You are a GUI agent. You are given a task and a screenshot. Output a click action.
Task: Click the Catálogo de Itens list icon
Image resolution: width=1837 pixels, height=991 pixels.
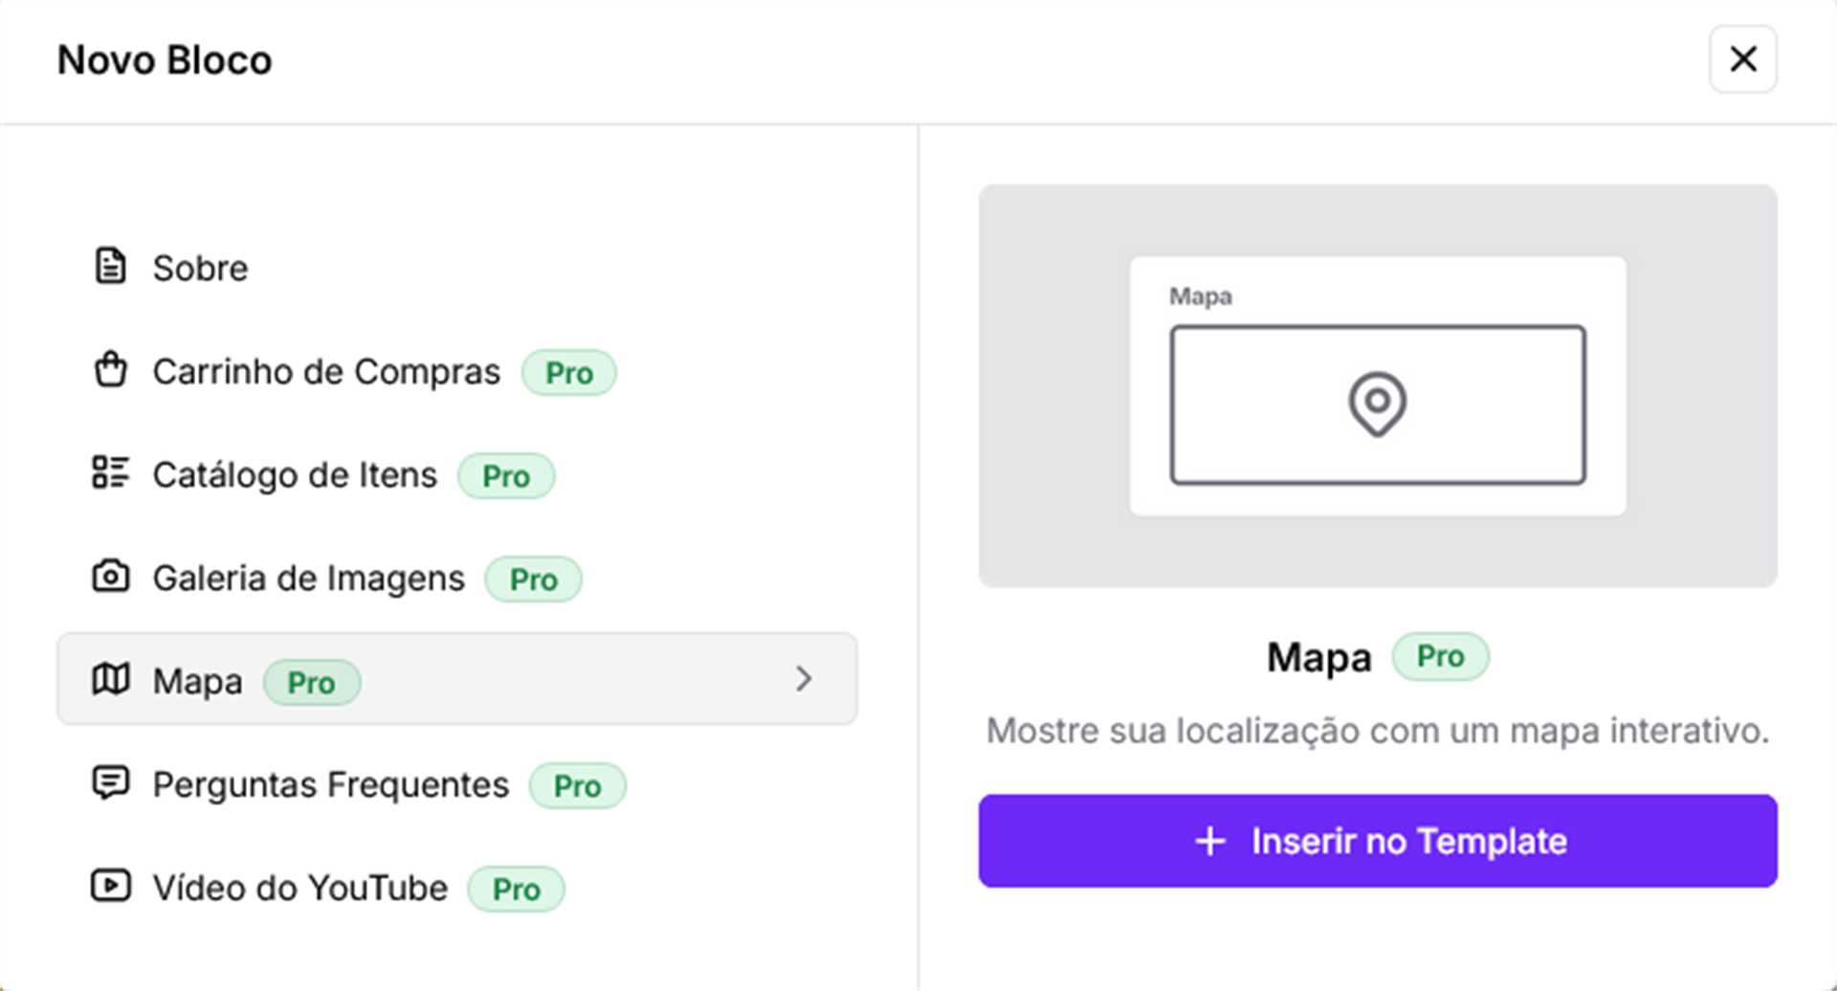click(x=110, y=473)
